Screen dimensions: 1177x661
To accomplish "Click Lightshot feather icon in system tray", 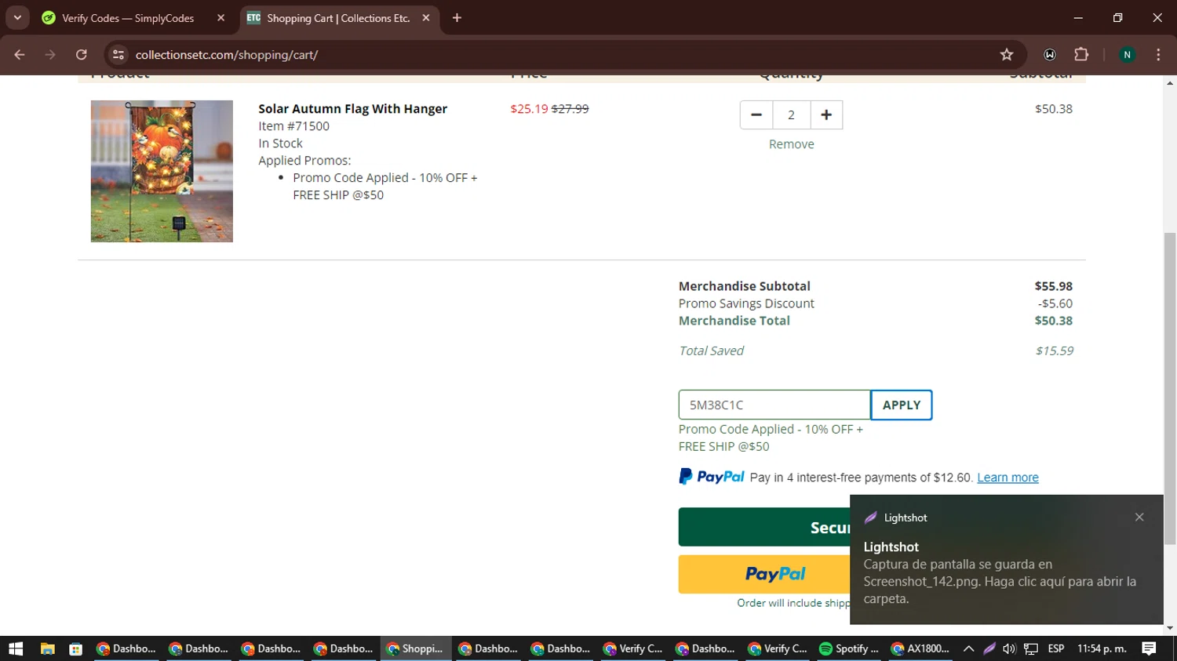I will (989, 648).
